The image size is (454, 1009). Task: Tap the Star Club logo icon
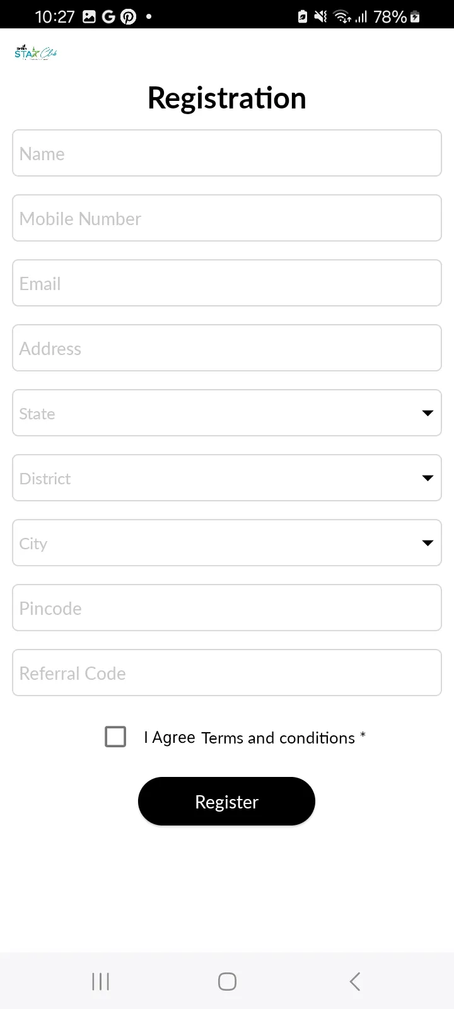coord(36,52)
